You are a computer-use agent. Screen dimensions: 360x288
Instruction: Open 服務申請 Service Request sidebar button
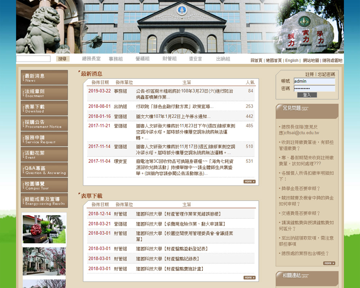point(44,139)
